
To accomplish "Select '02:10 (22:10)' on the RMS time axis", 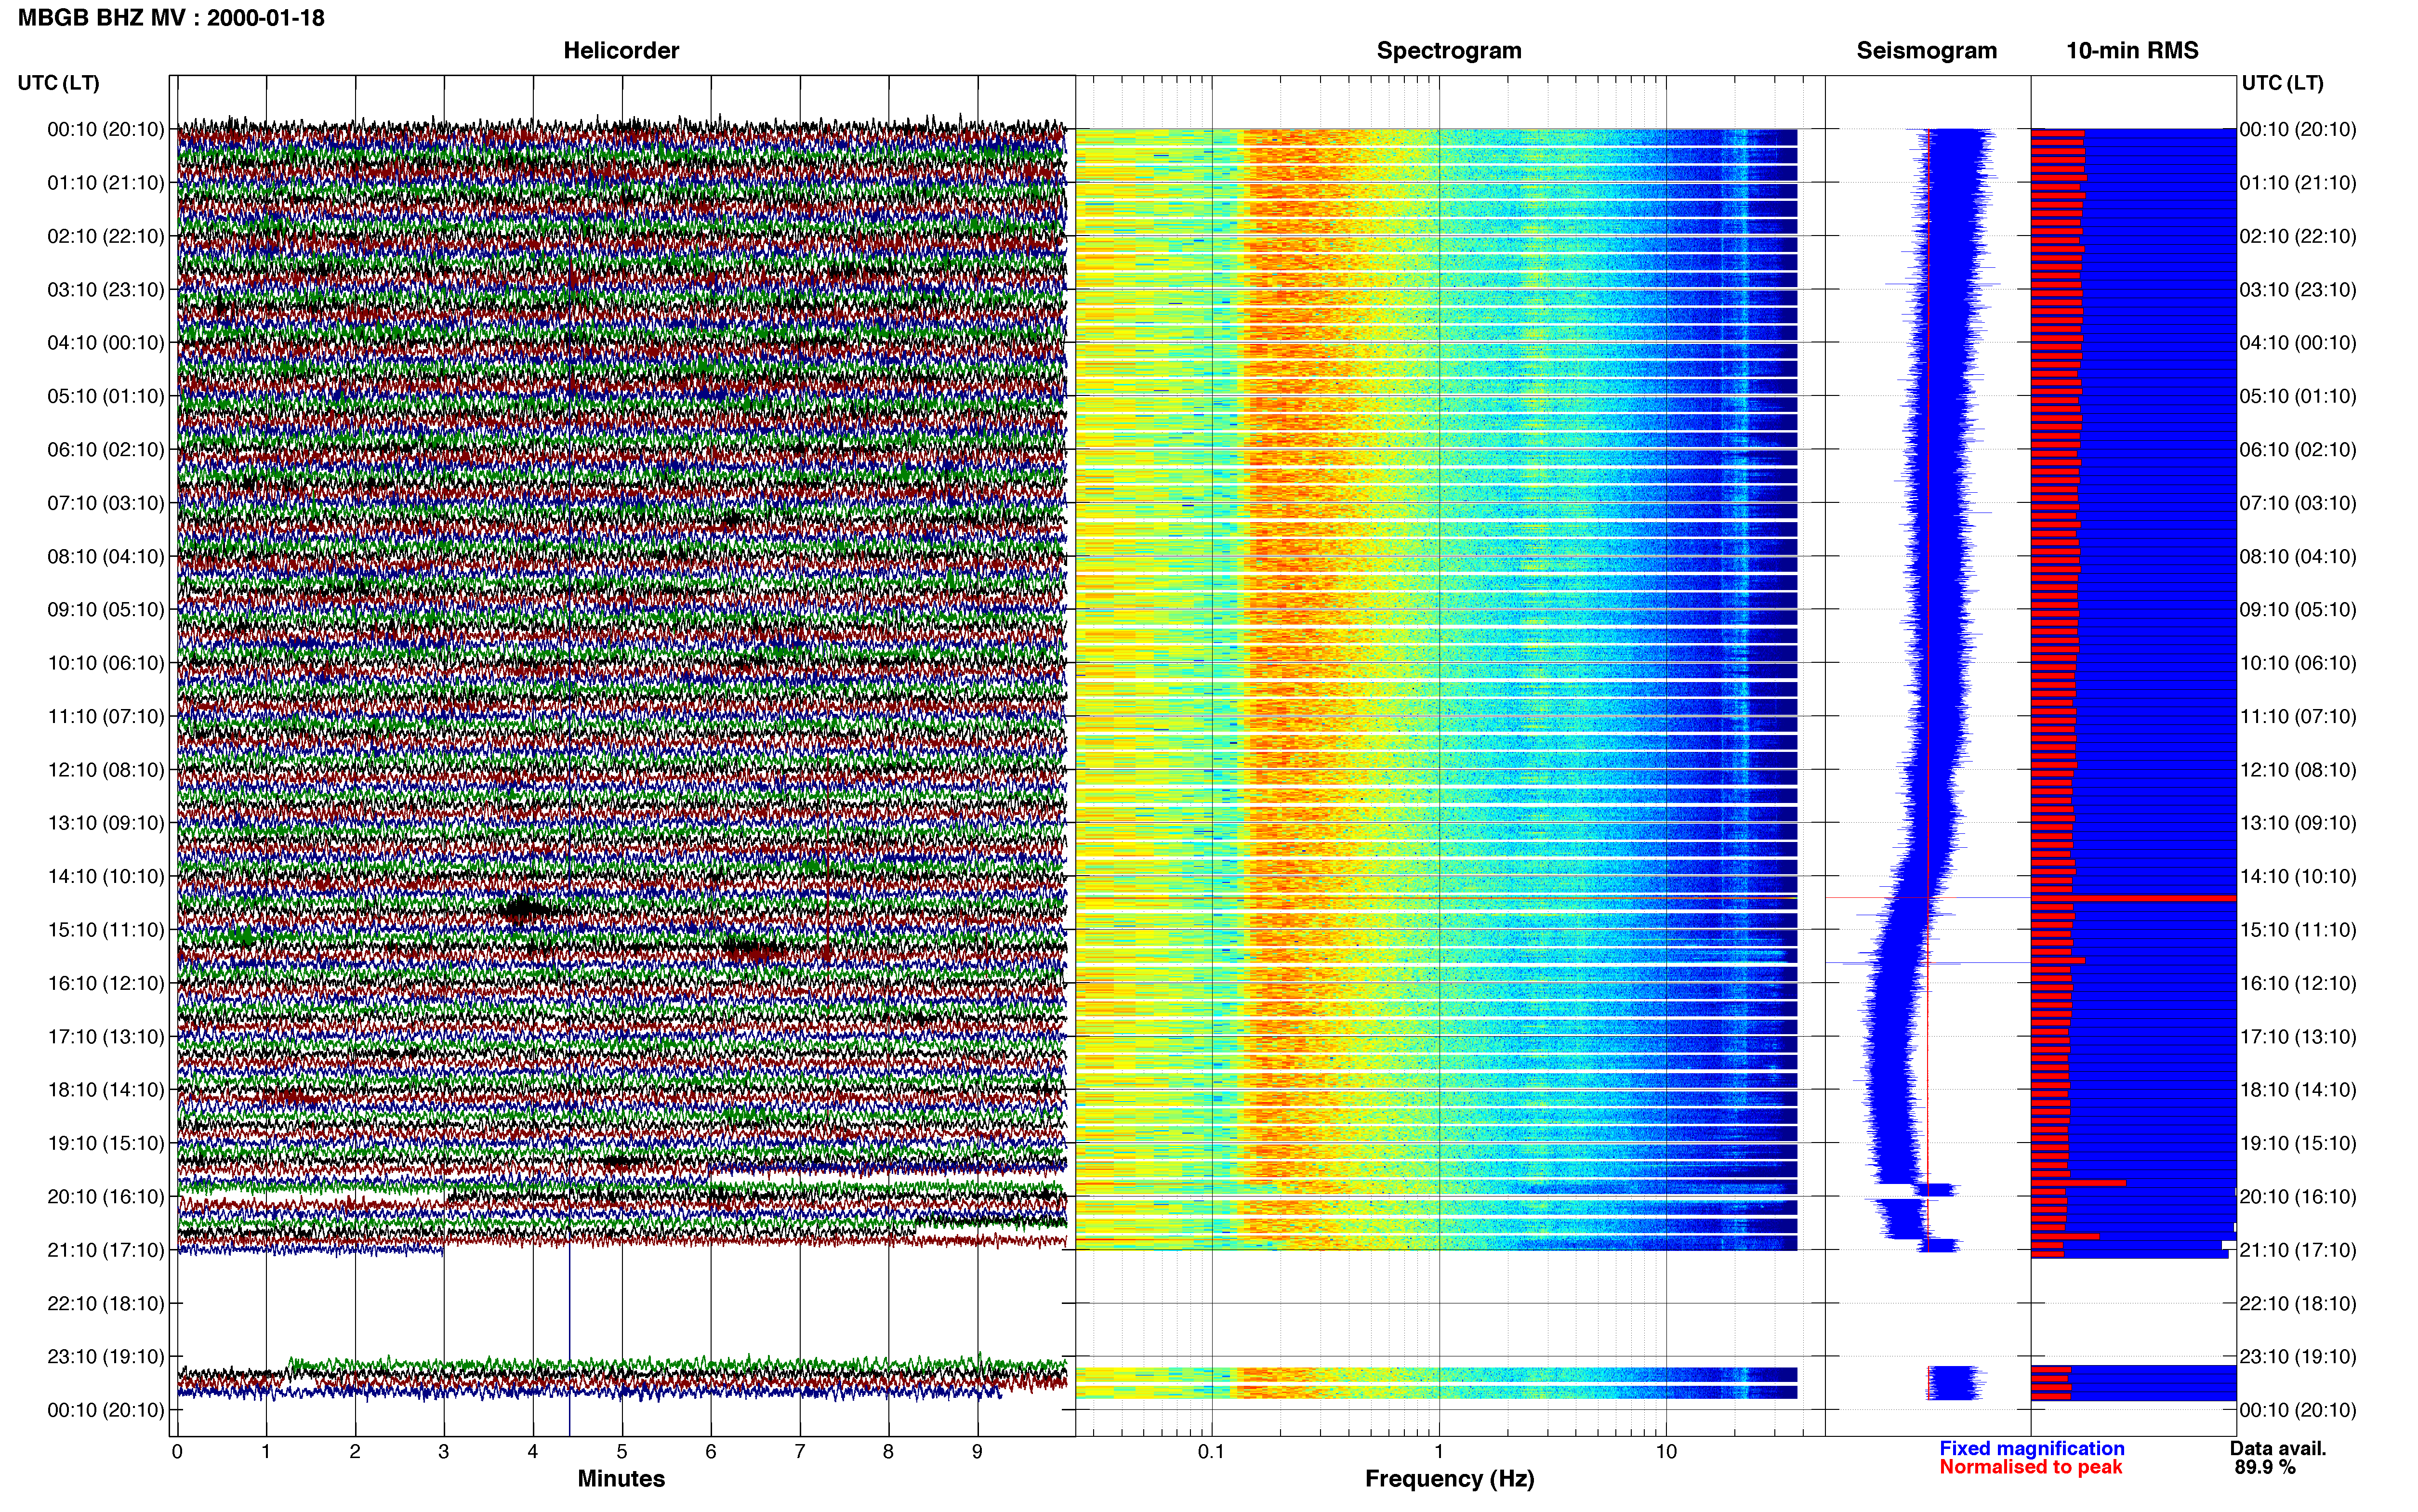I will click(x=2298, y=236).
